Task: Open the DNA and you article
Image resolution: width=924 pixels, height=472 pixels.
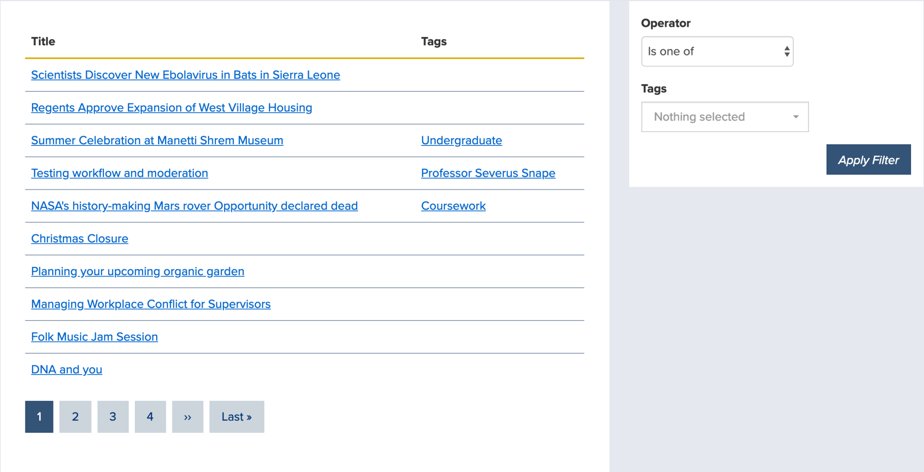Action: (67, 370)
